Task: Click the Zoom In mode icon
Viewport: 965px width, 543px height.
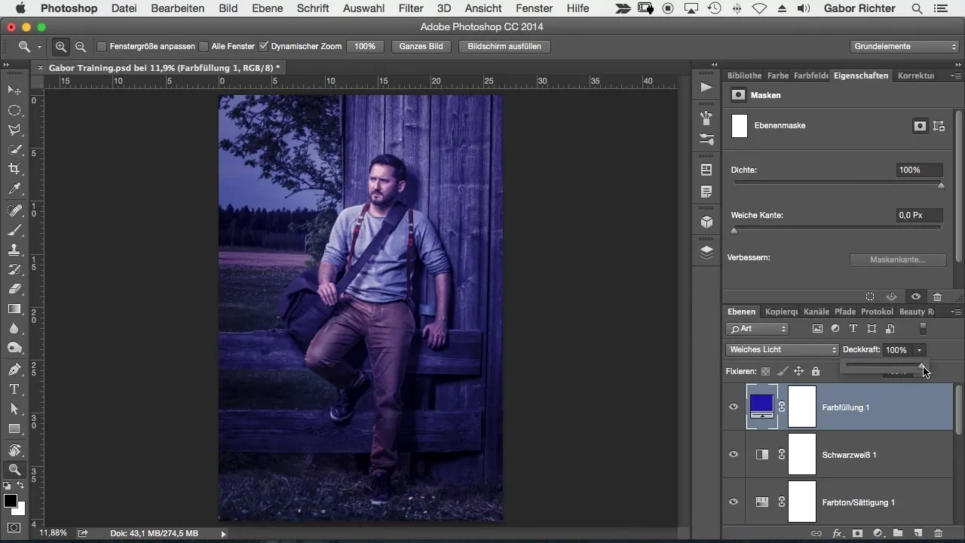Action: [61, 47]
